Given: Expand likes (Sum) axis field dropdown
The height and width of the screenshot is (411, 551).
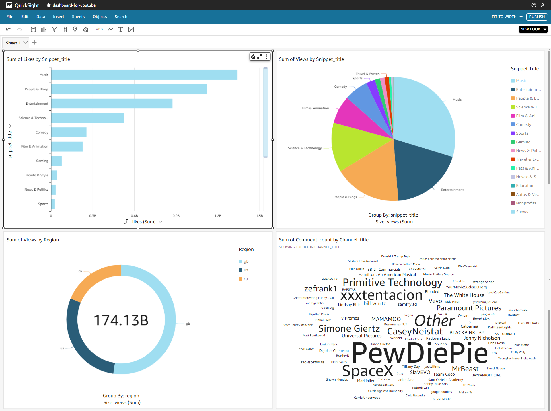Looking at the screenshot, I should tap(161, 222).
